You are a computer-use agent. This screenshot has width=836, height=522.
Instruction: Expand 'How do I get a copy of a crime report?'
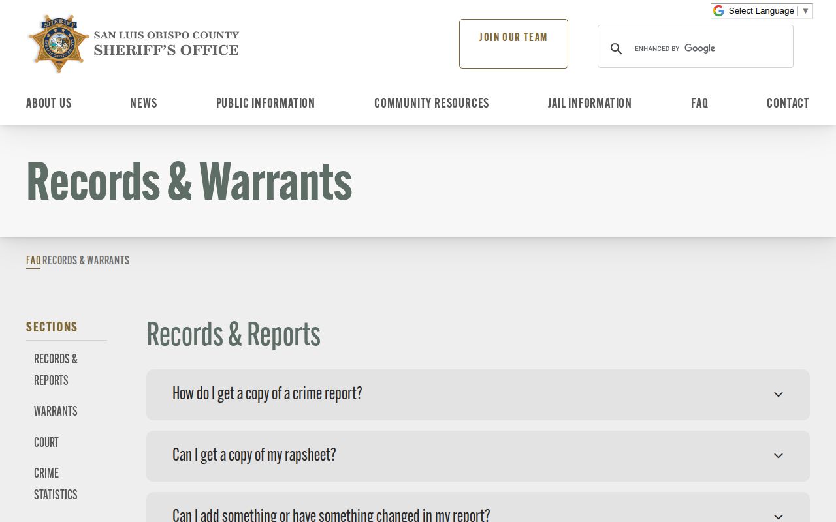(x=478, y=394)
